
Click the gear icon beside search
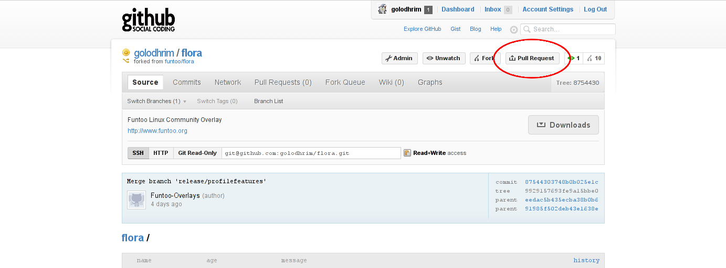pyautogui.click(x=513, y=30)
